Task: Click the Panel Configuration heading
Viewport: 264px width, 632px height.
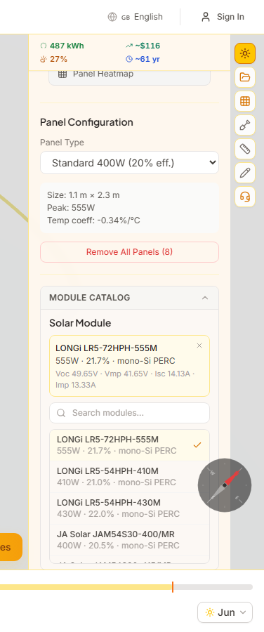Action: tap(86, 122)
